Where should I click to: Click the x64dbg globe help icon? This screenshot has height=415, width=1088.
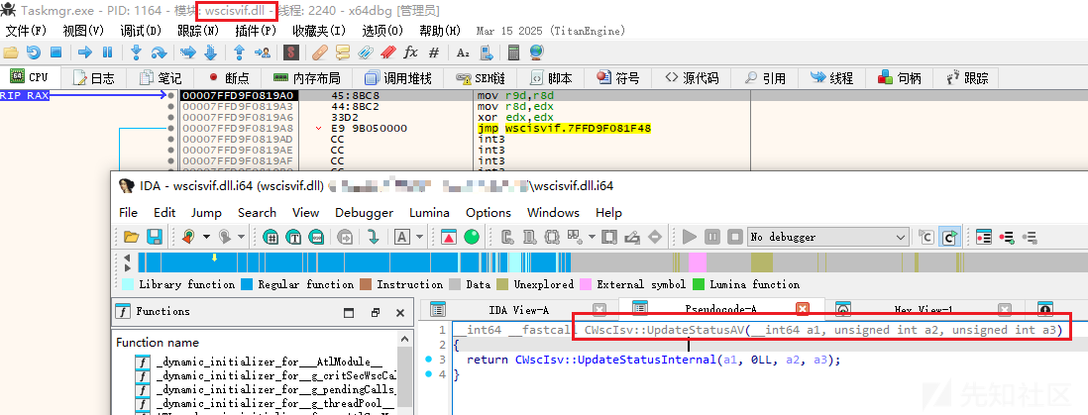click(536, 52)
